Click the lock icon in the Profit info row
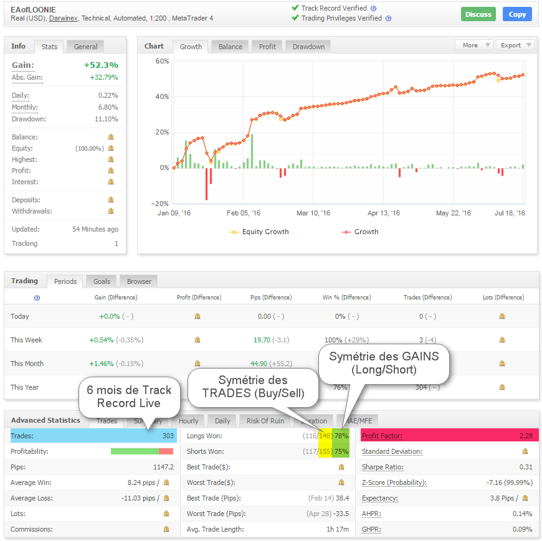This screenshot has width=542, height=541. (x=111, y=171)
